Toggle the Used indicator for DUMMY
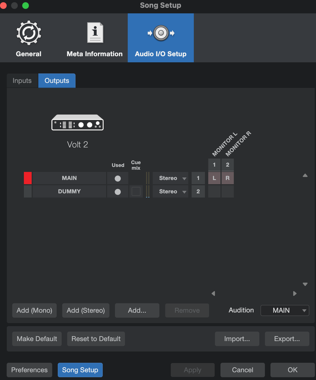 tap(117, 191)
